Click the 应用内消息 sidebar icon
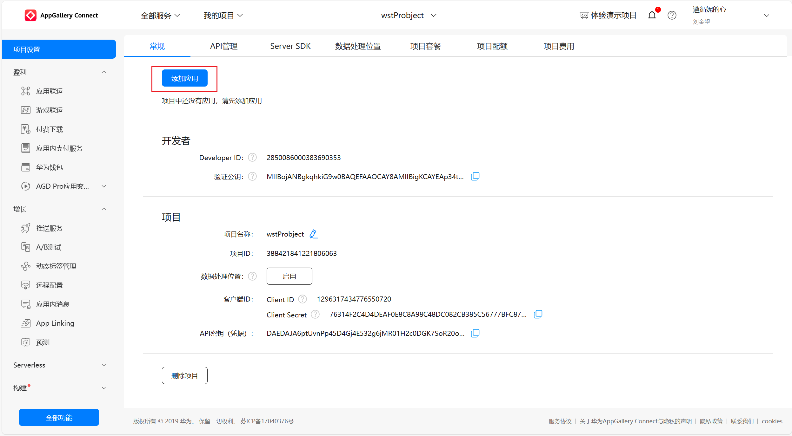 (26, 304)
